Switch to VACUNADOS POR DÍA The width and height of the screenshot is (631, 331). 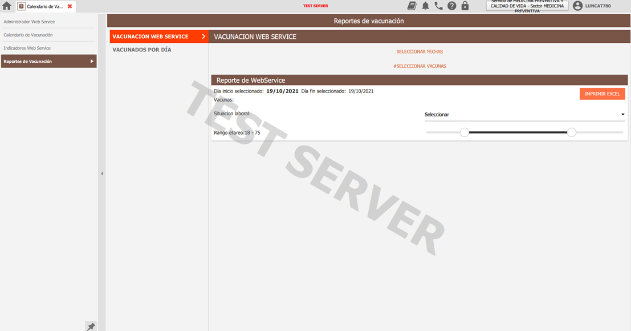(142, 50)
